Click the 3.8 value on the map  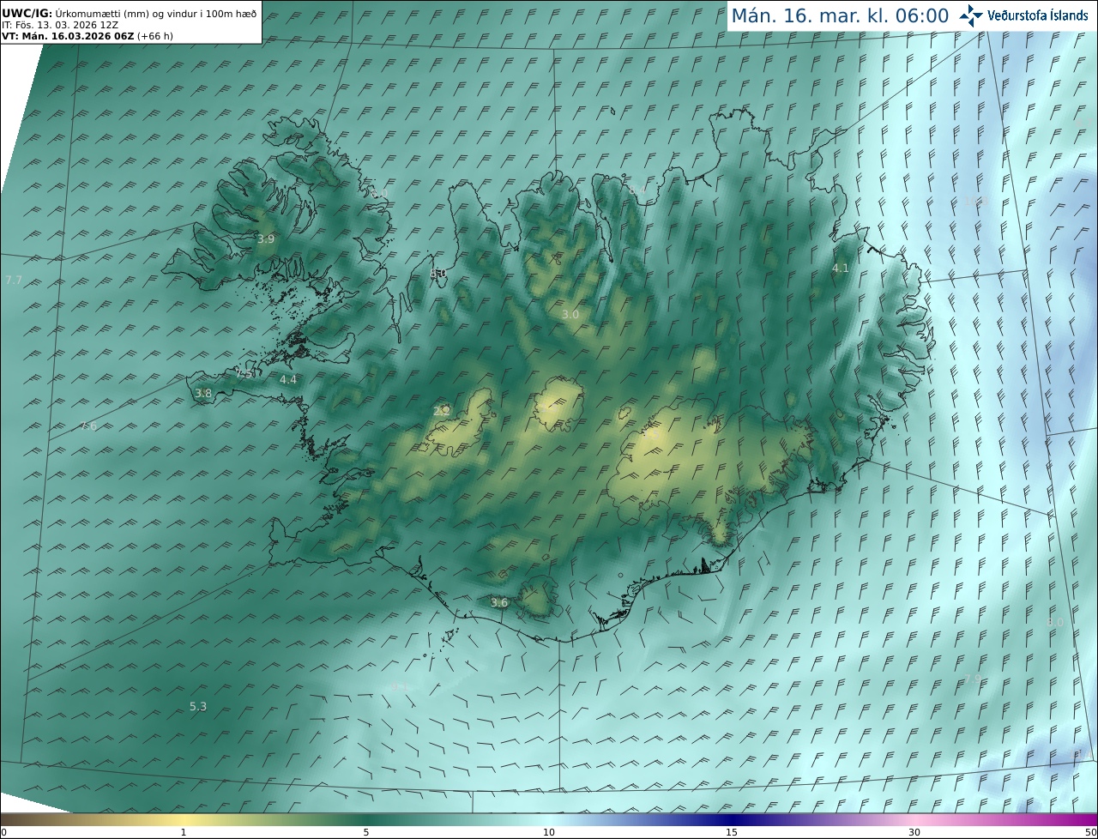pyautogui.click(x=203, y=394)
